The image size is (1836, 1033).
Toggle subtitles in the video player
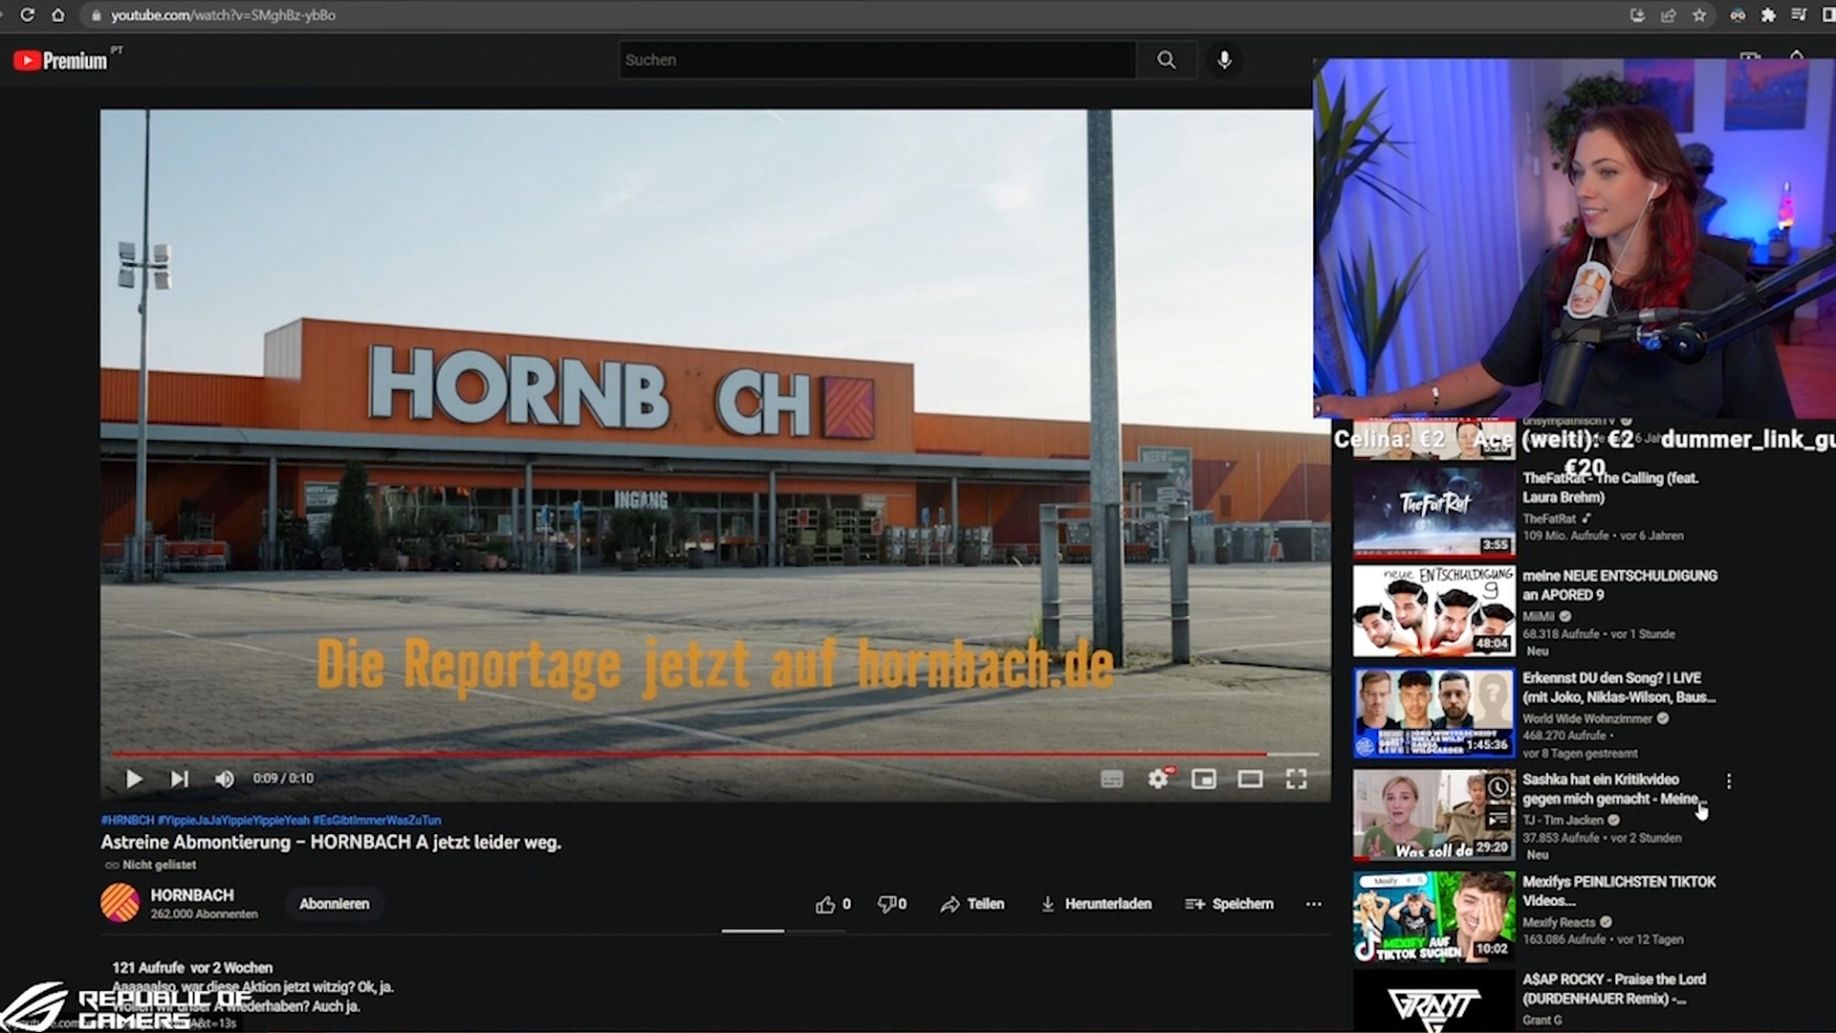coord(1111,780)
